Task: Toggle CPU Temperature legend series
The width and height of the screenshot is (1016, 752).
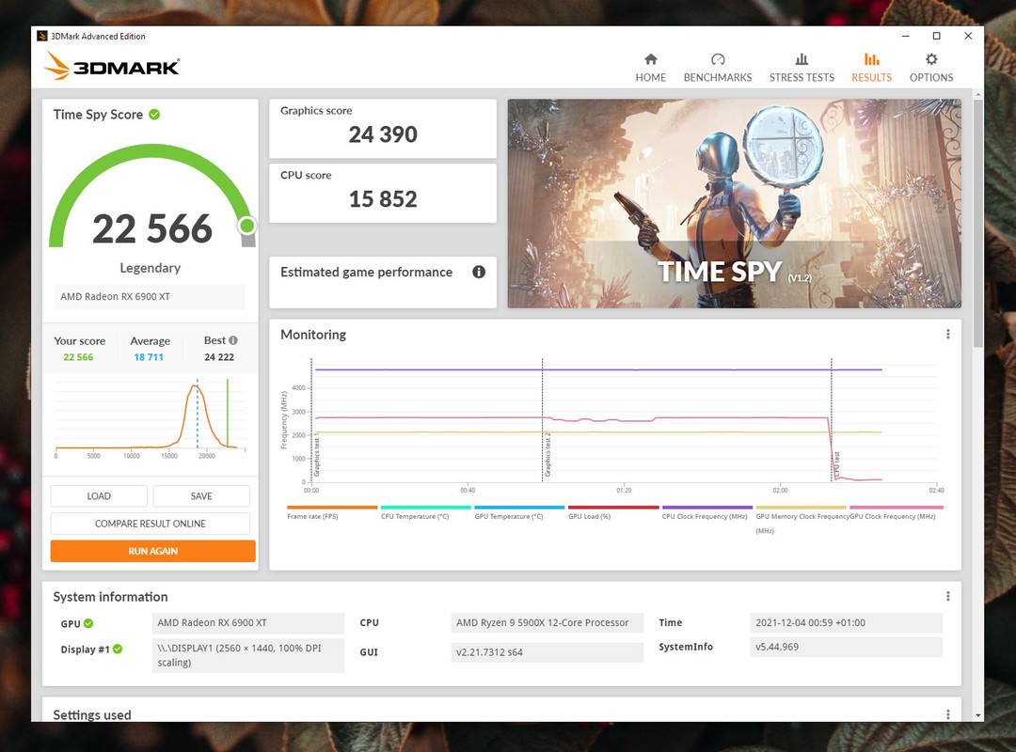Action: coord(426,512)
